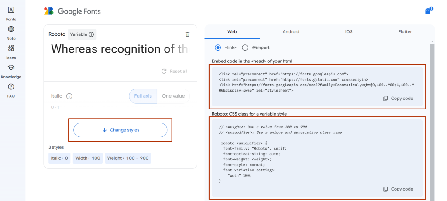Click the font-family "Roboto", serif line
The height and width of the screenshot is (201, 447).
coord(255,148)
